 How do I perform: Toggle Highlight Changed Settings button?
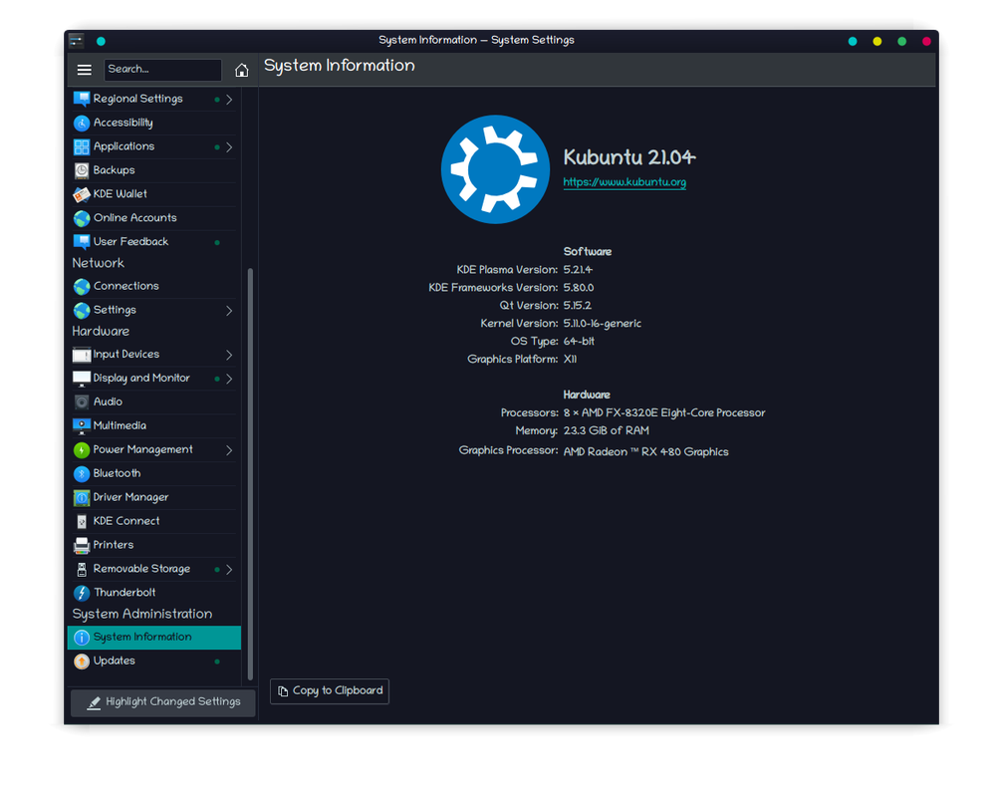pyautogui.click(x=163, y=702)
